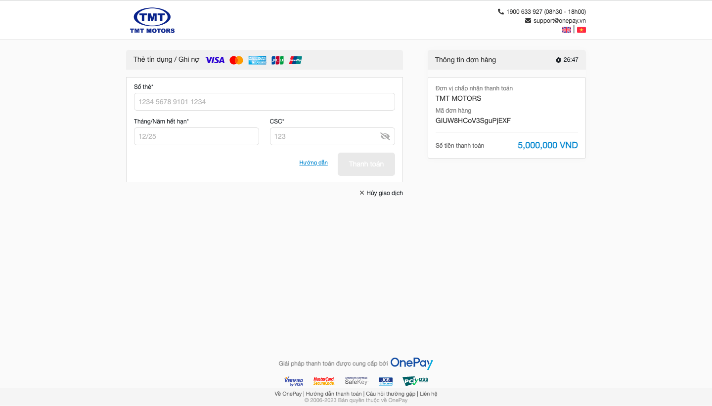712x406 pixels.
Task: Click the American Express card logo
Action: (x=257, y=60)
